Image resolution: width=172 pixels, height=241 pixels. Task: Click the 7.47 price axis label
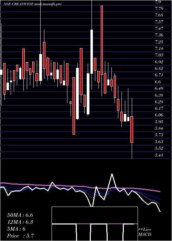tap(159, 29)
